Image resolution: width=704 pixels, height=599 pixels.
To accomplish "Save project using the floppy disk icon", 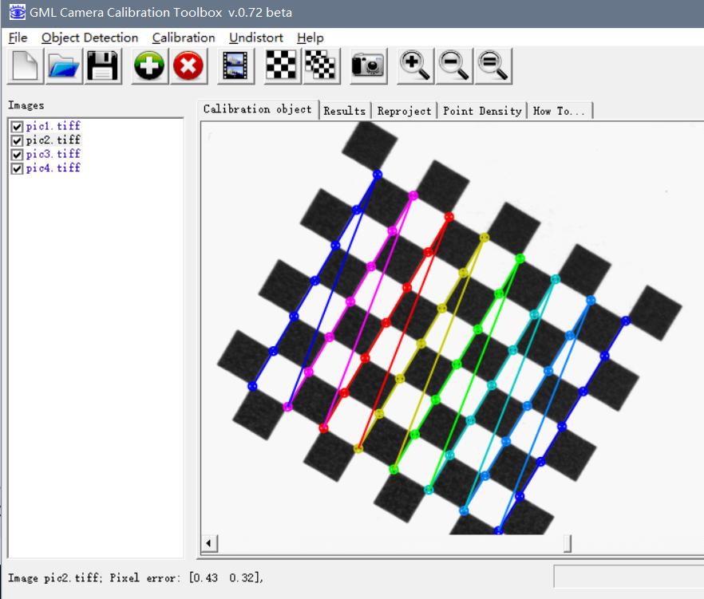I will click(103, 66).
